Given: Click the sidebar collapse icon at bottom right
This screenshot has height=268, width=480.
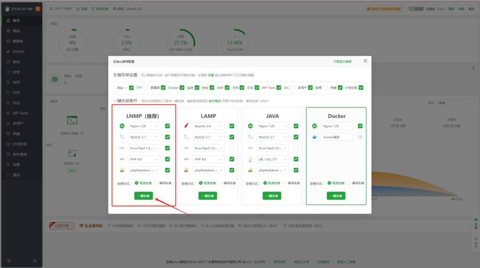Looking at the screenshot, I should [x=35, y=261].
